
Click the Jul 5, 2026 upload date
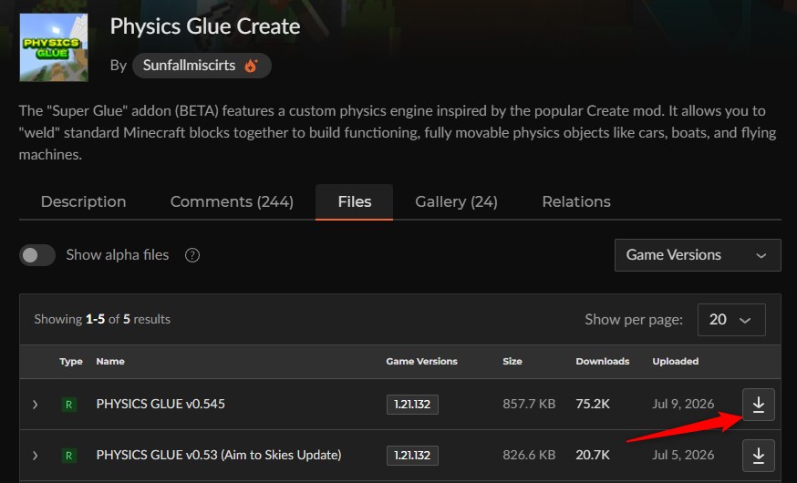point(683,455)
